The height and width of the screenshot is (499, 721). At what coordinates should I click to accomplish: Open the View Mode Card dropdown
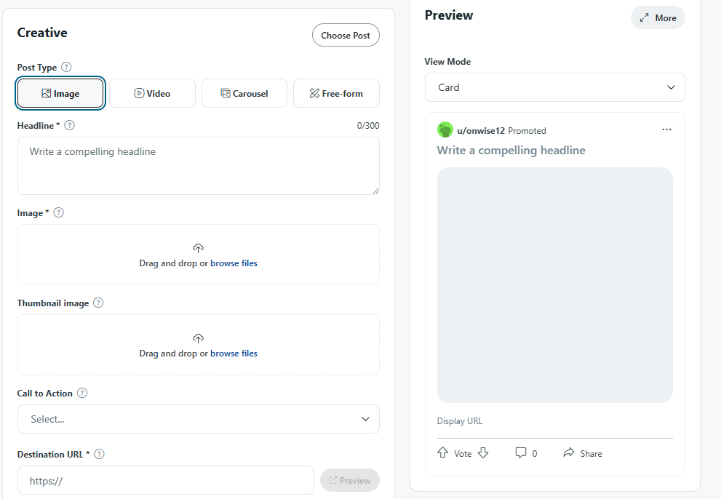point(554,87)
